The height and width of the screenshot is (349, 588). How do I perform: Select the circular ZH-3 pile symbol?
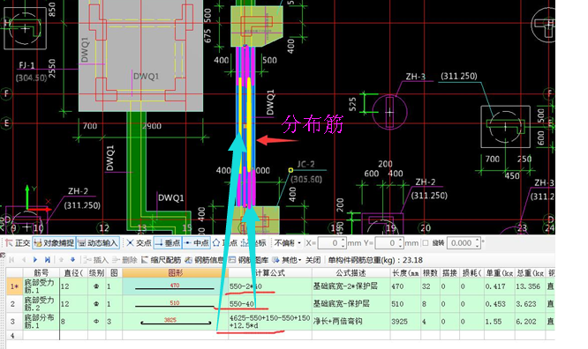tap(389, 112)
